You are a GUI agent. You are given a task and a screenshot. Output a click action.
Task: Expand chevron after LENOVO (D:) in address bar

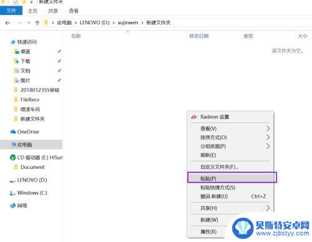(114, 23)
